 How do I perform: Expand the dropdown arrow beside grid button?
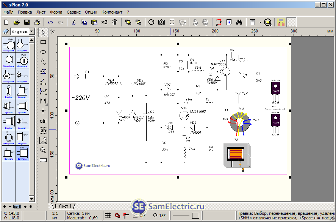tap(260, 22)
